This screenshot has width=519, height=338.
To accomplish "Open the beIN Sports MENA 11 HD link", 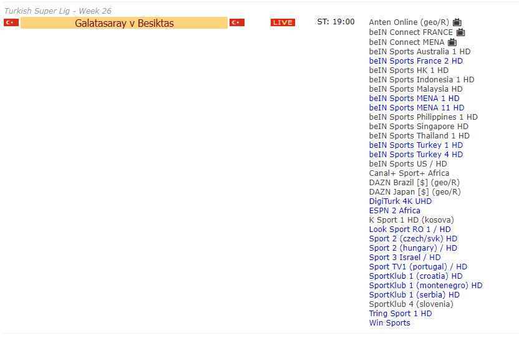I will point(417,108).
